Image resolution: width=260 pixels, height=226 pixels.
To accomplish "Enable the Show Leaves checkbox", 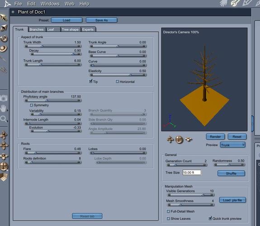I will point(168,218).
